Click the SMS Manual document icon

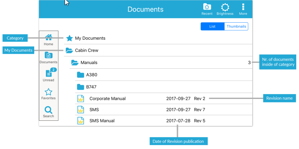tap(81, 121)
